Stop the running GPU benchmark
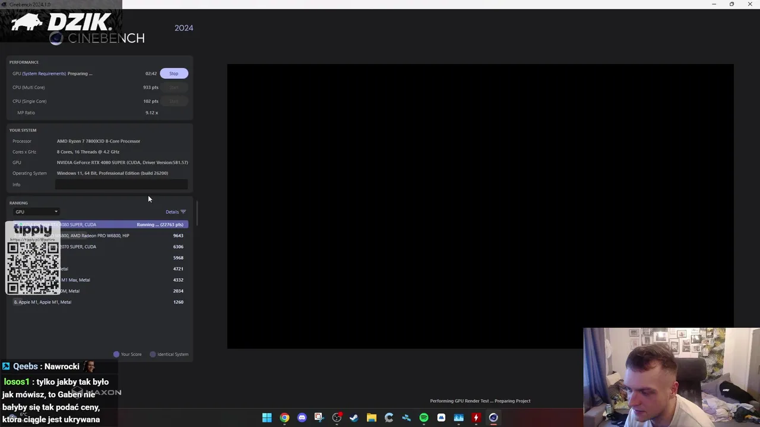Image resolution: width=760 pixels, height=427 pixels. coord(173,74)
